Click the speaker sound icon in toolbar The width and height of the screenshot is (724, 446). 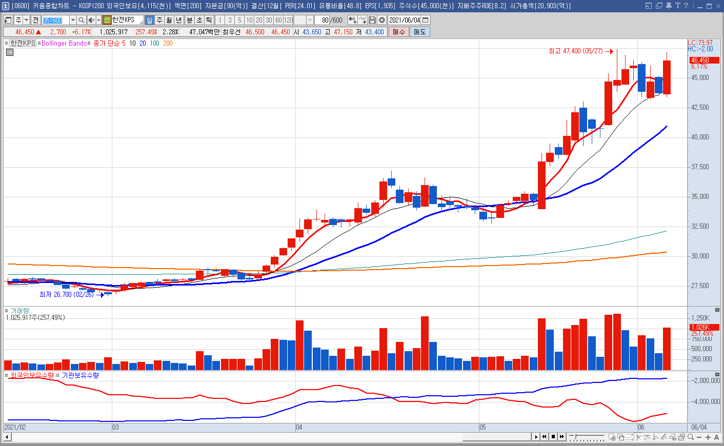click(x=91, y=20)
